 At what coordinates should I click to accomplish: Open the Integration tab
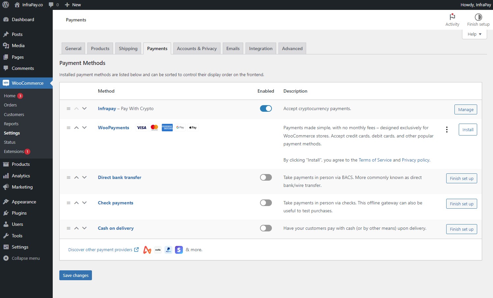(x=261, y=48)
